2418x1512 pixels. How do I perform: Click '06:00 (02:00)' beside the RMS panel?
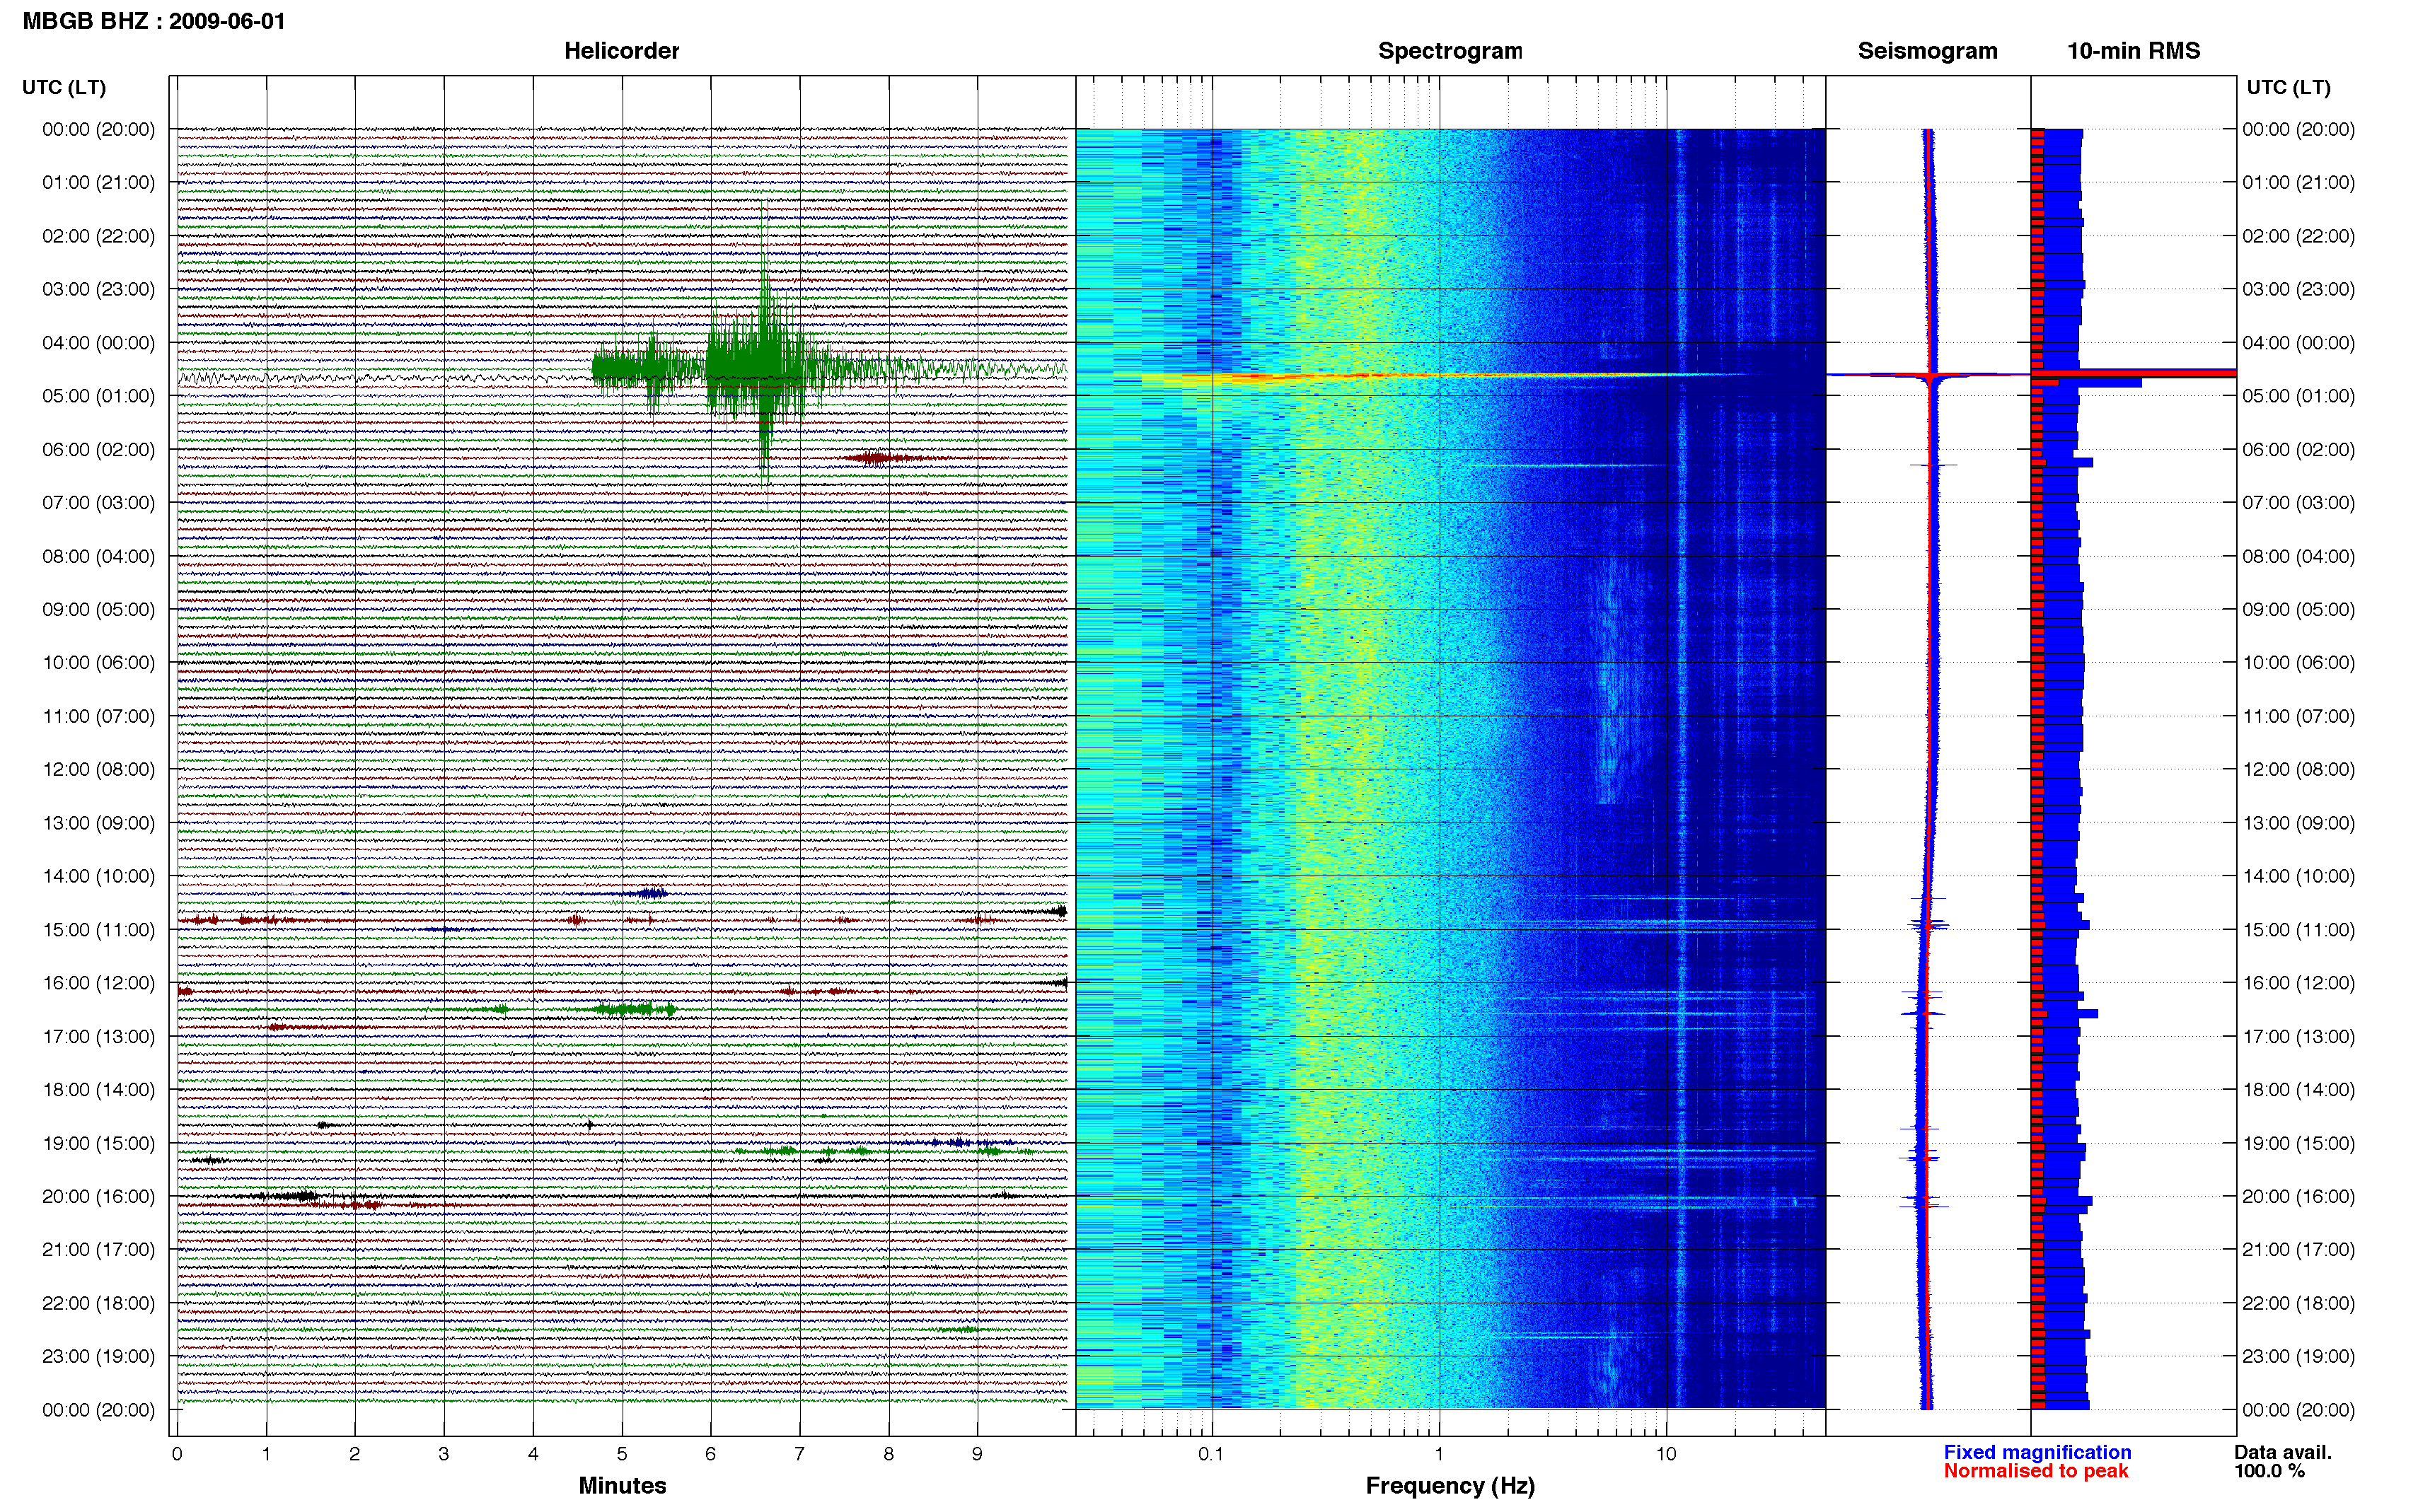click(x=2298, y=449)
